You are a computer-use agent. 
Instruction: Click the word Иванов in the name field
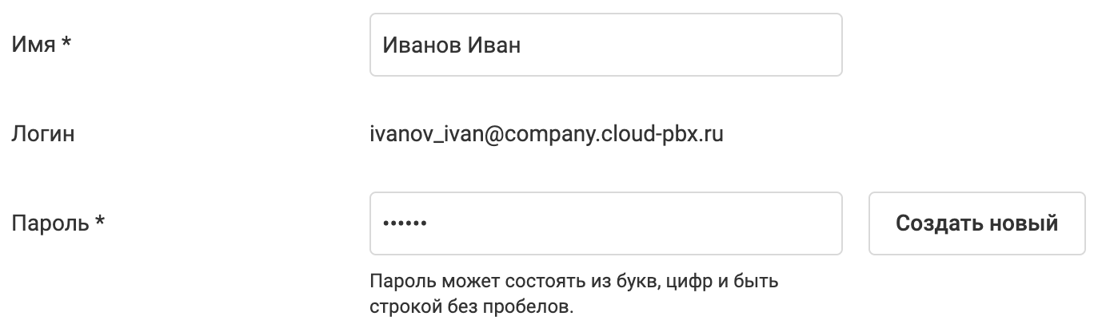click(x=421, y=45)
